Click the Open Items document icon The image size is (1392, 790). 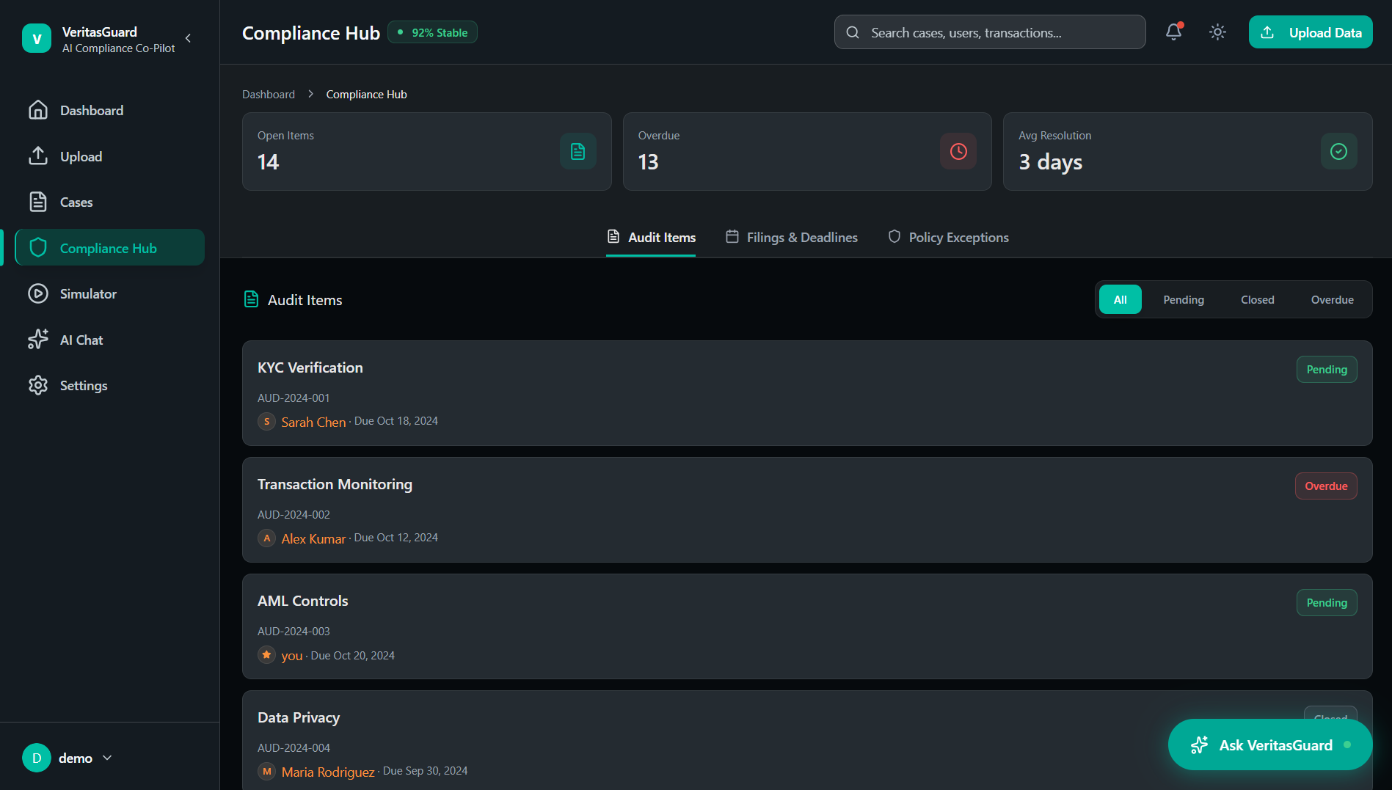(578, 151)
